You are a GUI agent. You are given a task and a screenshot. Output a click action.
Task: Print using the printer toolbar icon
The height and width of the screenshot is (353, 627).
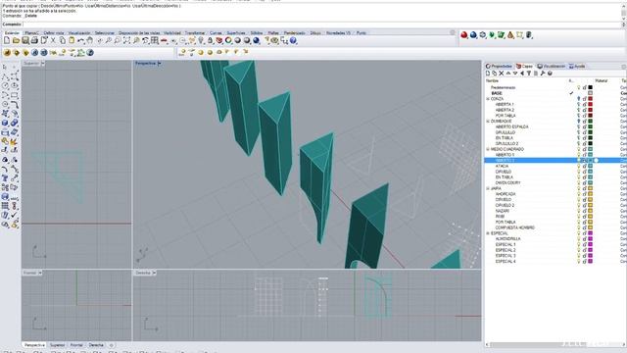[34, 40]
